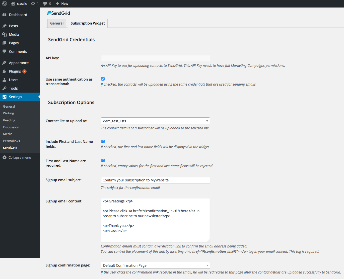Click into the Signup email subject field
Image resolution: width=344 pixels, height=279 pixels.
coord(155,180)
